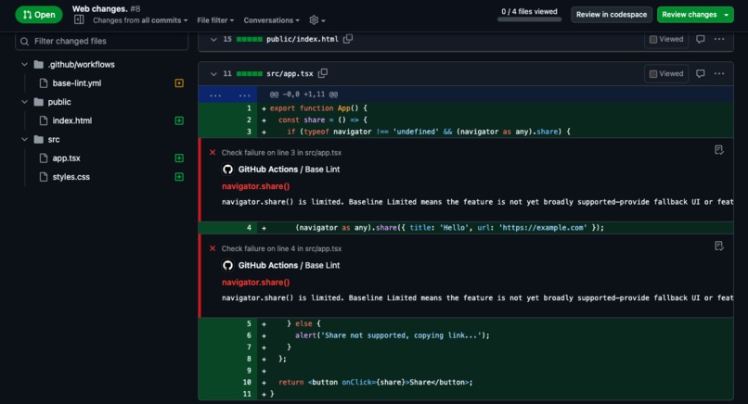748x404 pixels.
Task: Select styles.css in file tree
Action: 71,177
